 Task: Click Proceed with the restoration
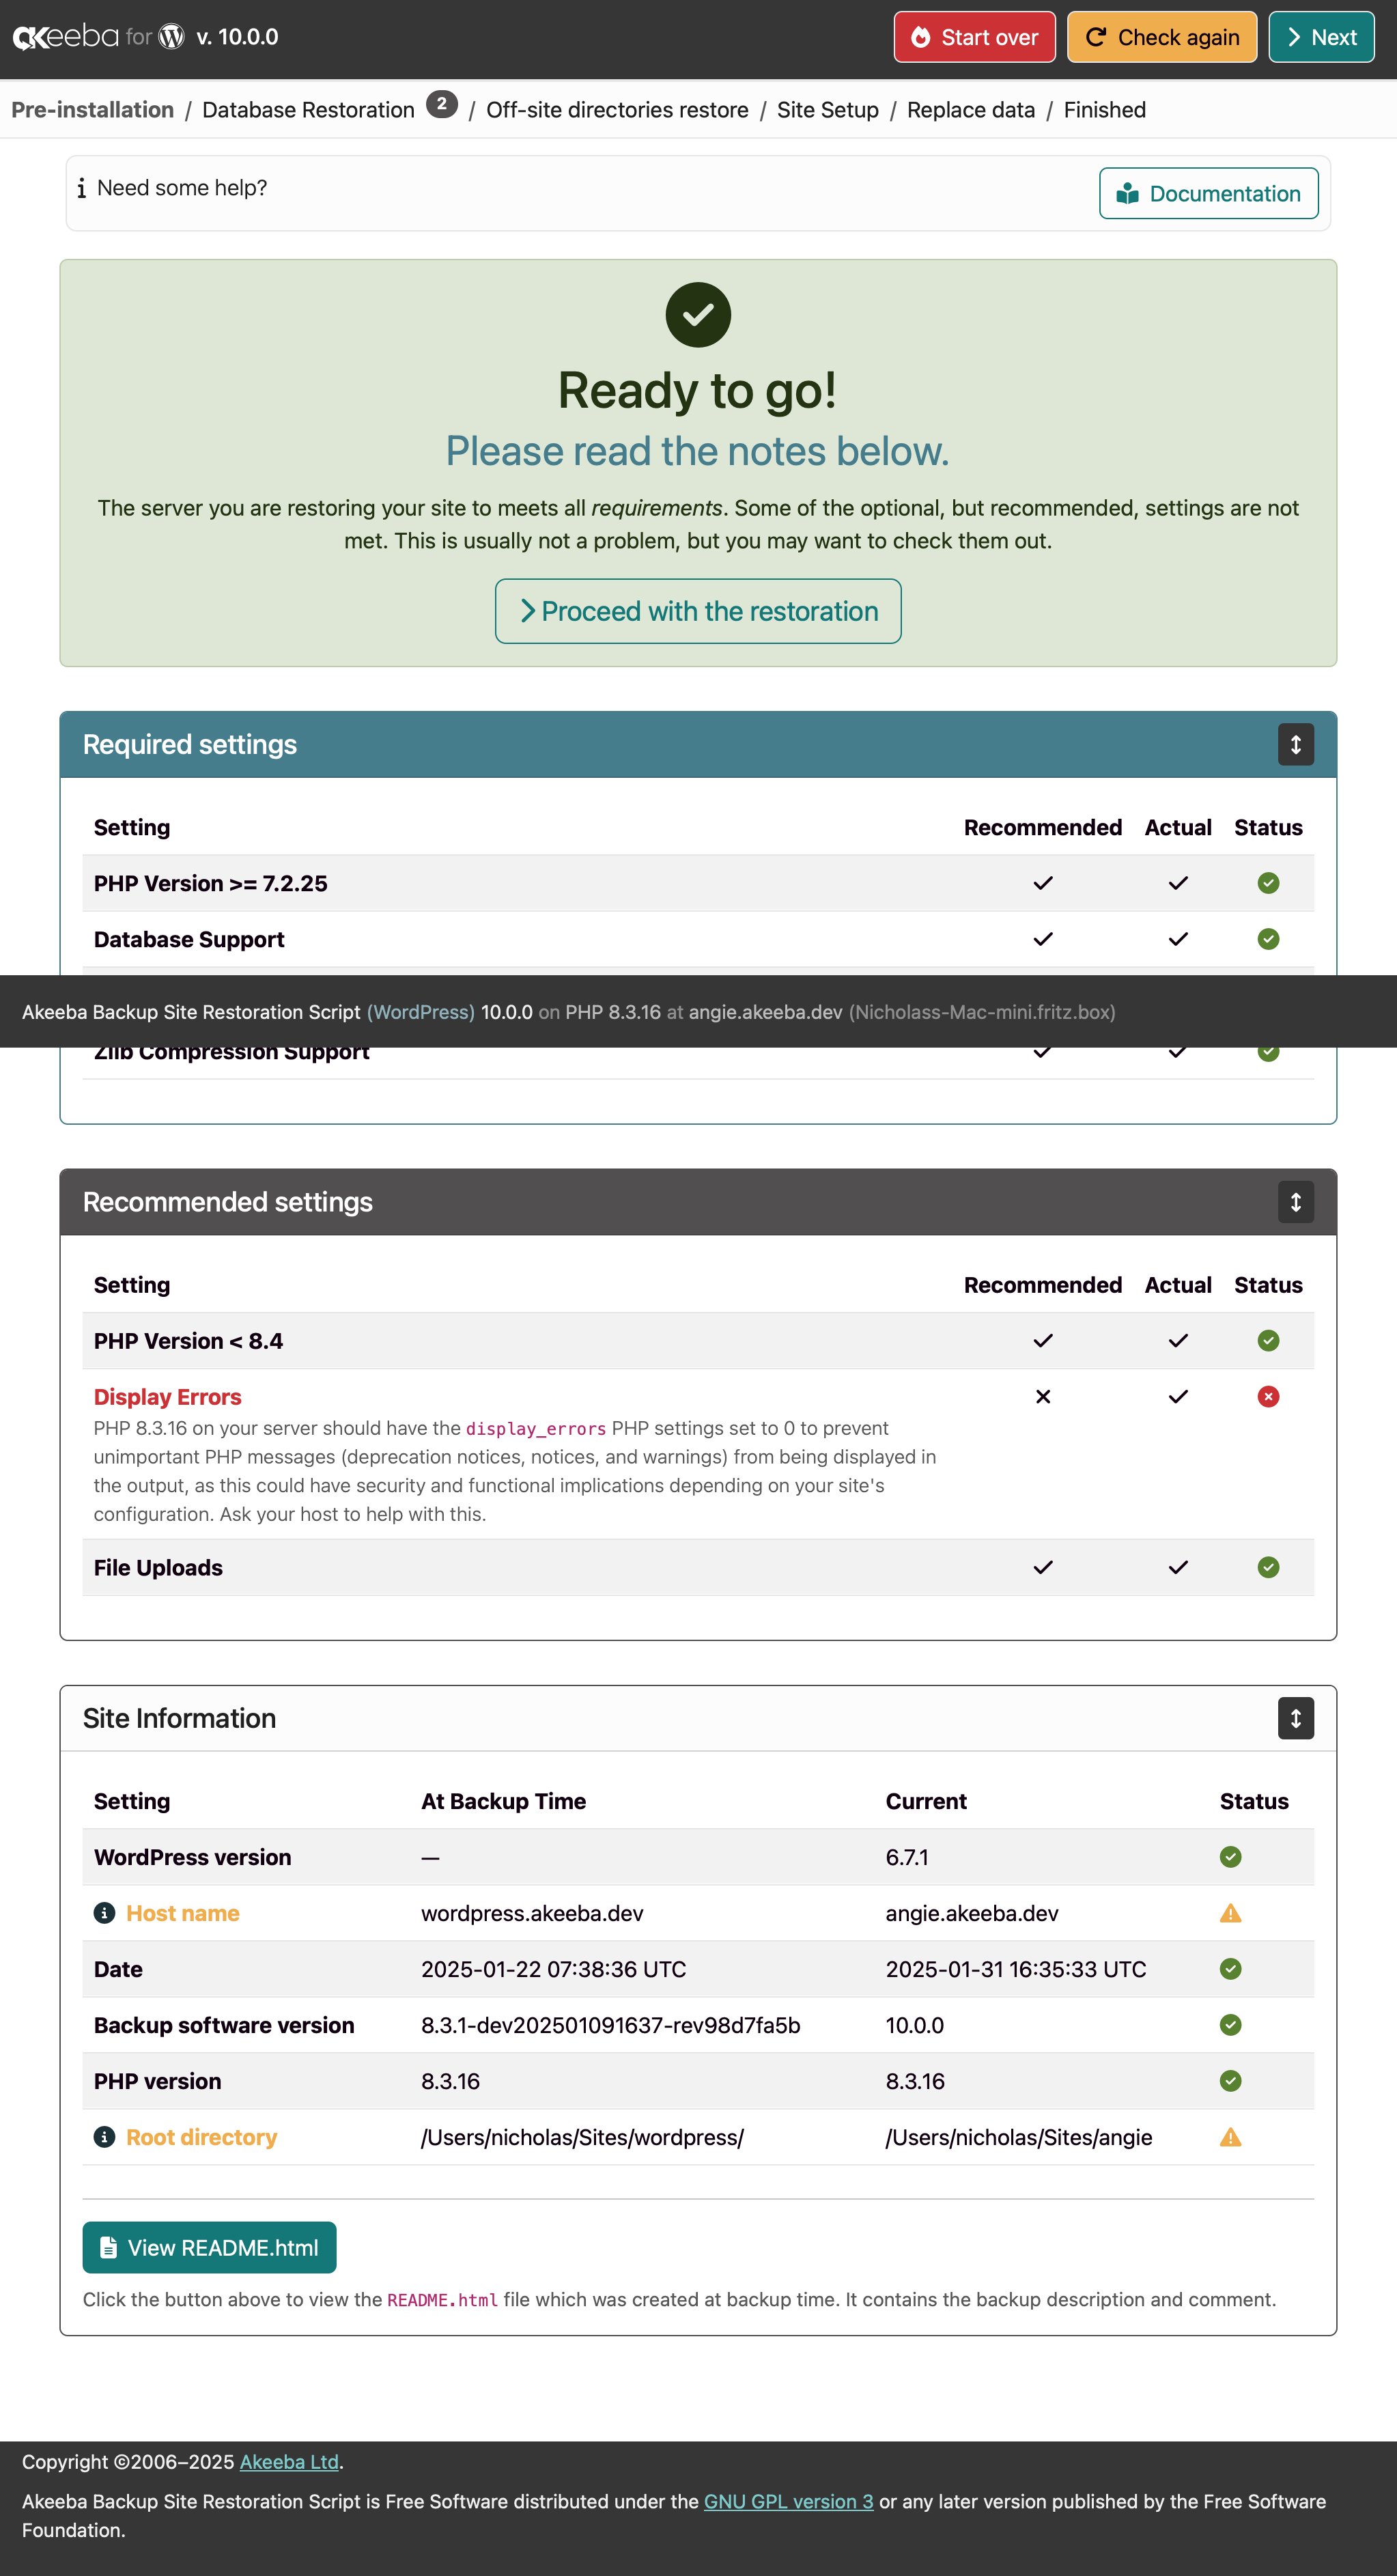698,611
